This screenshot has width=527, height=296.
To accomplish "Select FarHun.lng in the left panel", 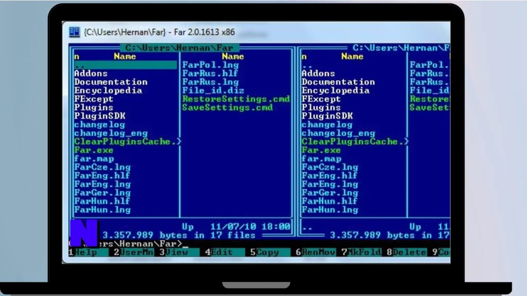I will pos(102,210).
